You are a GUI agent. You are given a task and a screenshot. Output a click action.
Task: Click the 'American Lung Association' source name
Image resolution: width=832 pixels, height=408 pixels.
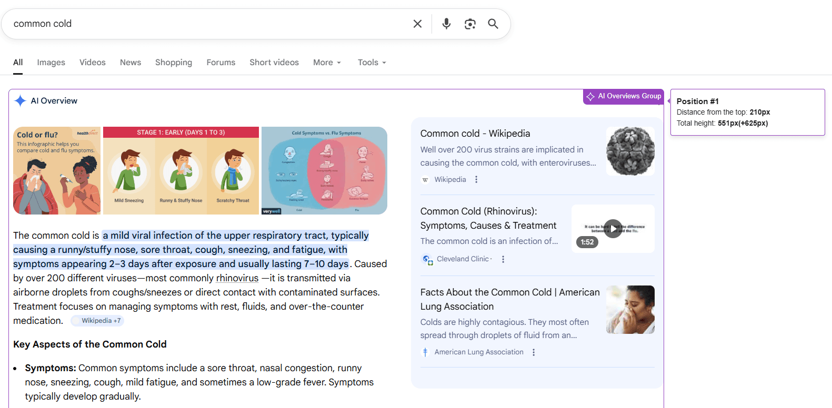pos(479,352)
